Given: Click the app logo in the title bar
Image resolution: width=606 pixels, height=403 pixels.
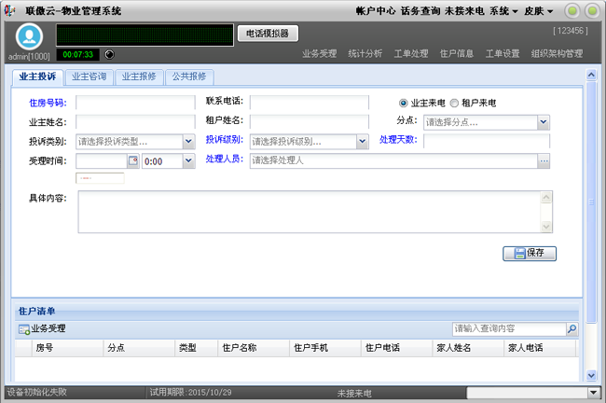Looking at the screenshot, I should coord(9,10).
